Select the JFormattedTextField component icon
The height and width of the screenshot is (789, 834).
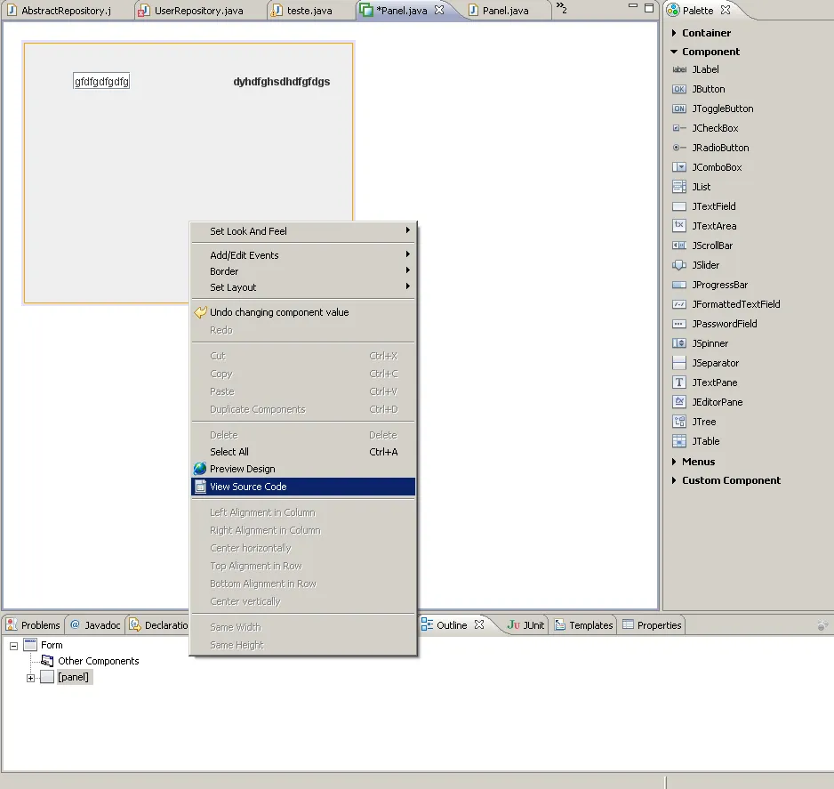coord(679,304)
